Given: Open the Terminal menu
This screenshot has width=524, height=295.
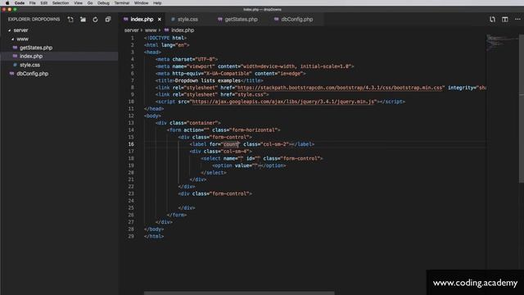Looking at the screenshot, I should [x=122, y=2].
